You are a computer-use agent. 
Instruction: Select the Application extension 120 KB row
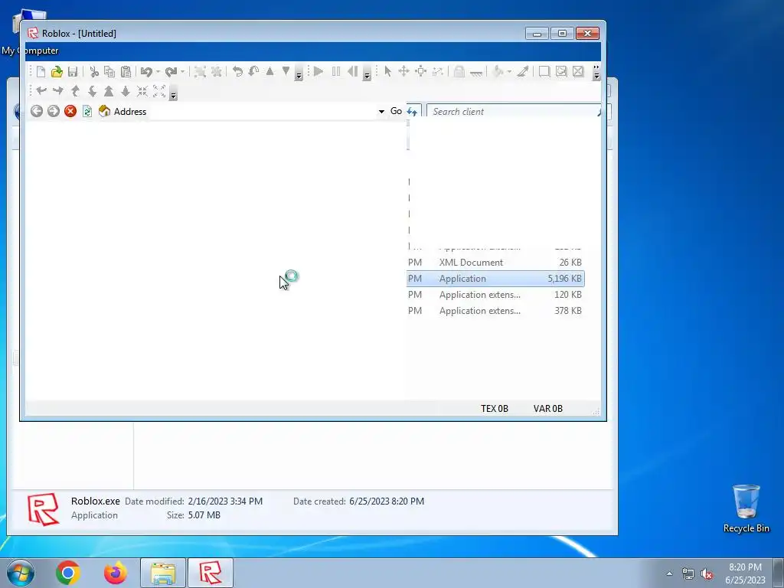pyautogui.click(x=495, y=295)
